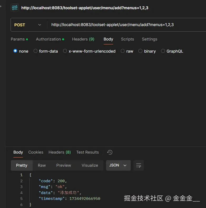This screenshot has width=206, height=208.
Task: Click the timestamp value 1734492066950
Action: click(85, 199)
